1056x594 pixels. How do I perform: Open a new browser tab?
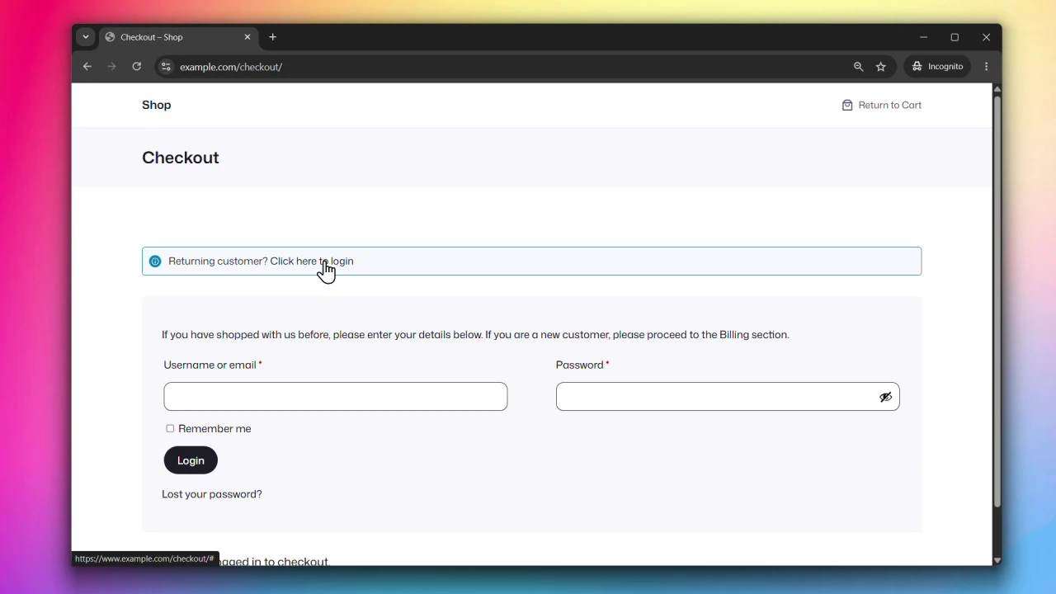tap(273, 37)
